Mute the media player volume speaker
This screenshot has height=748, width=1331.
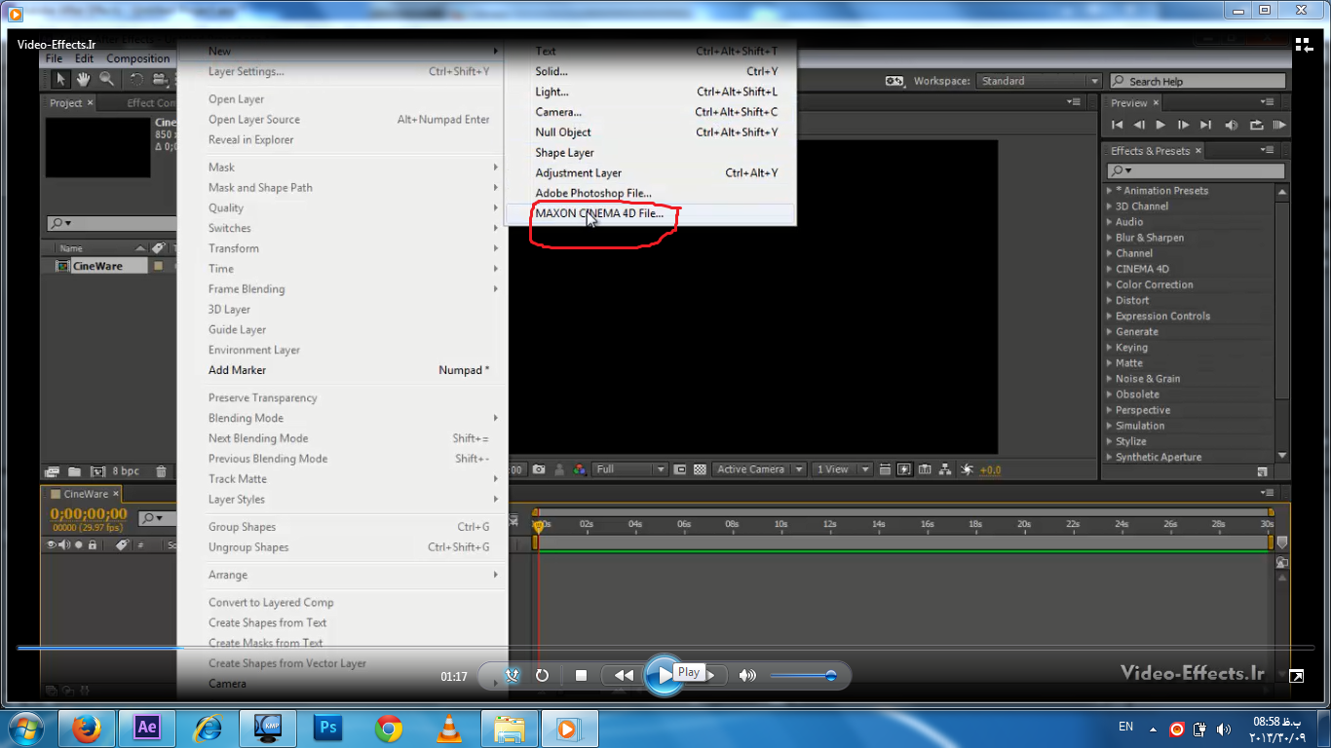[x=747, y=675]
